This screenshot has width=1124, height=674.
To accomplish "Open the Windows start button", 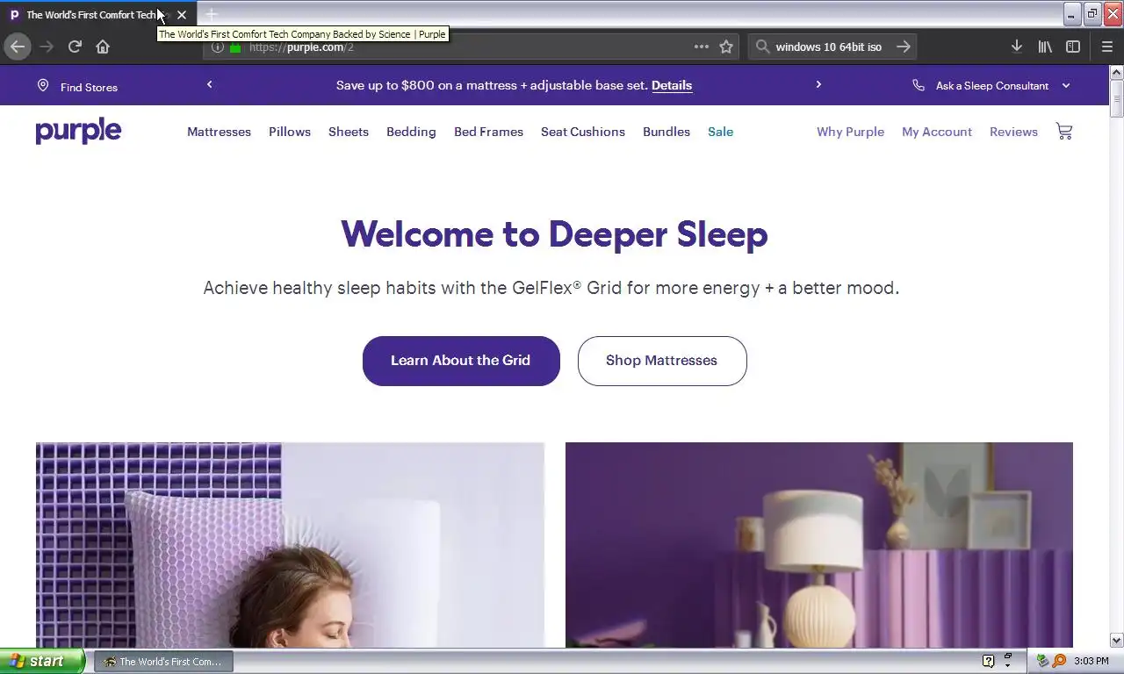I will [x=42, y=661].
